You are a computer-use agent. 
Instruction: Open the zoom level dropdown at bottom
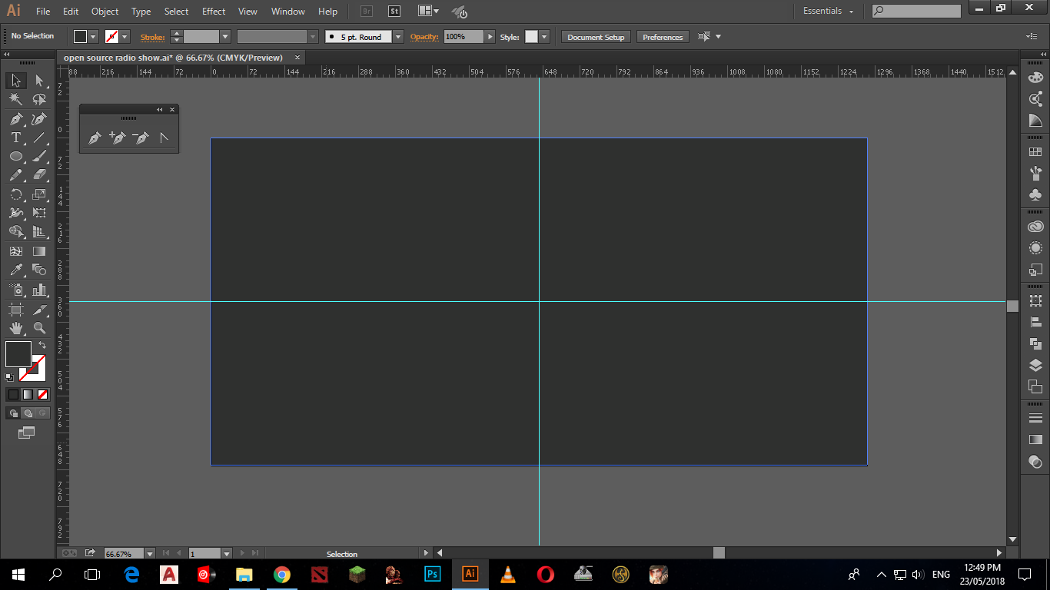(149, 553)
